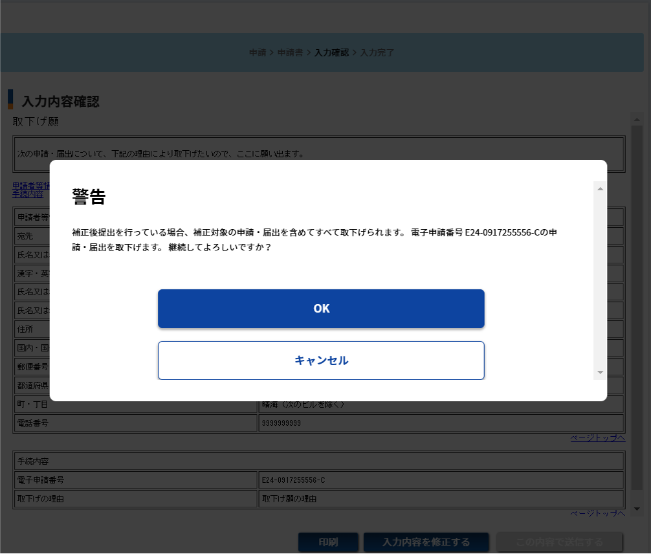Click the 郵便番号 label cell
Viewport: 651px width, 554px height.
(32, 367)
